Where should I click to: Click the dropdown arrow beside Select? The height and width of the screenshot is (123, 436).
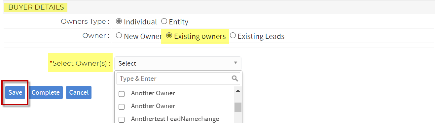(236, 63)
